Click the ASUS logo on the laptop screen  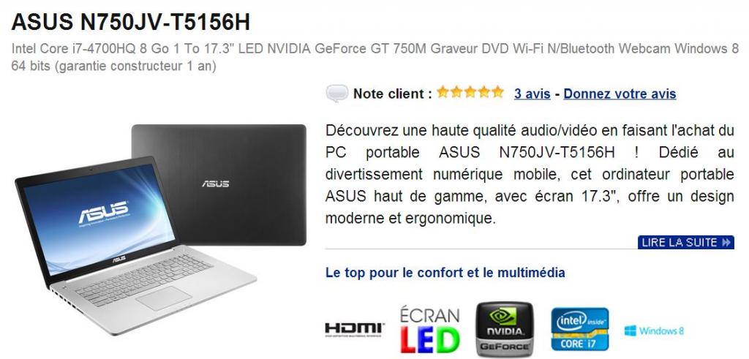coord(103,211)
